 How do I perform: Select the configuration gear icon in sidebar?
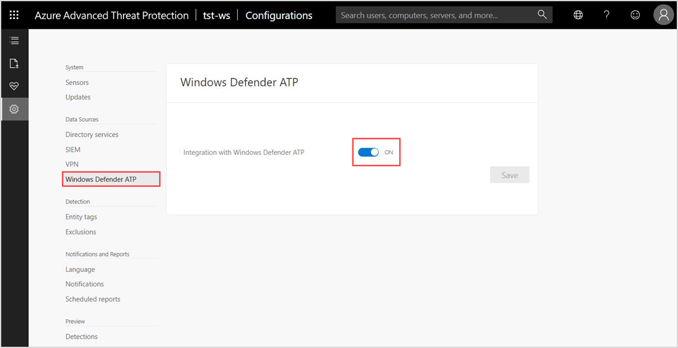[14, 109]
